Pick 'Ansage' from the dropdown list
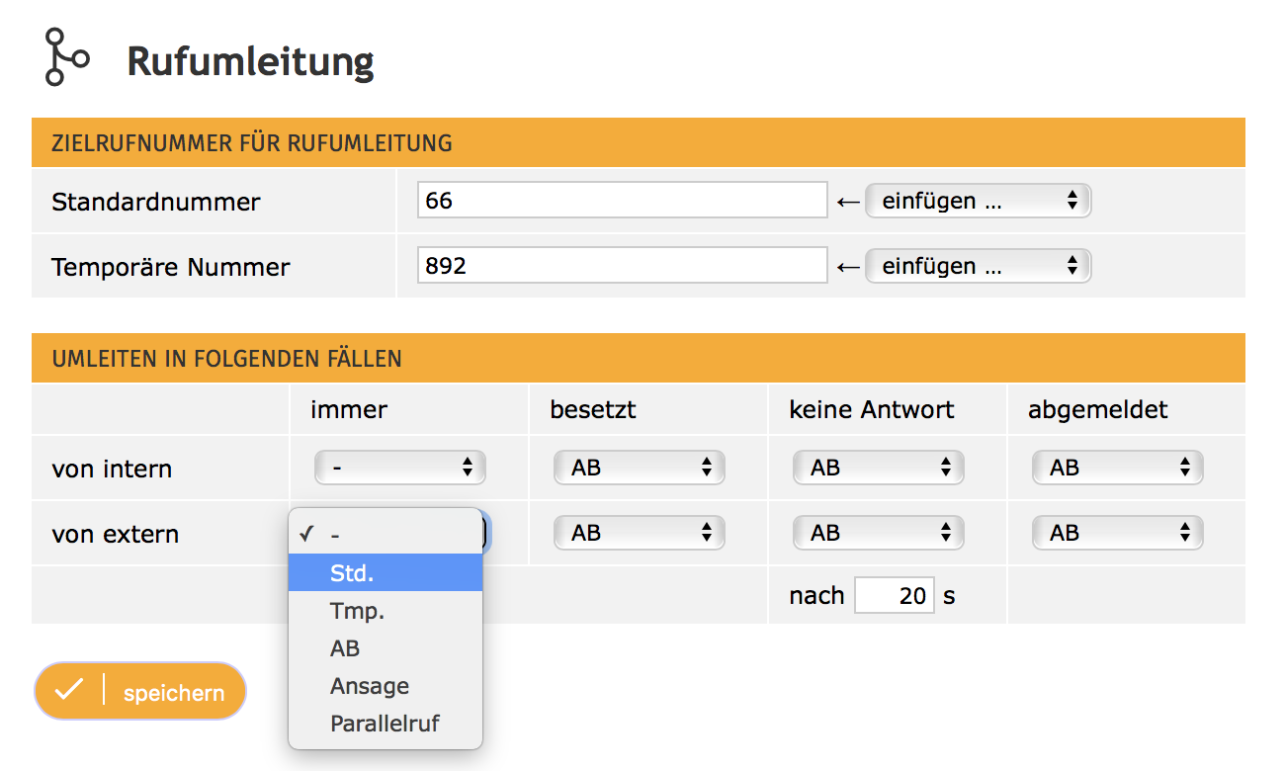This screenshot has width=1285, height=771. (385, 686)
